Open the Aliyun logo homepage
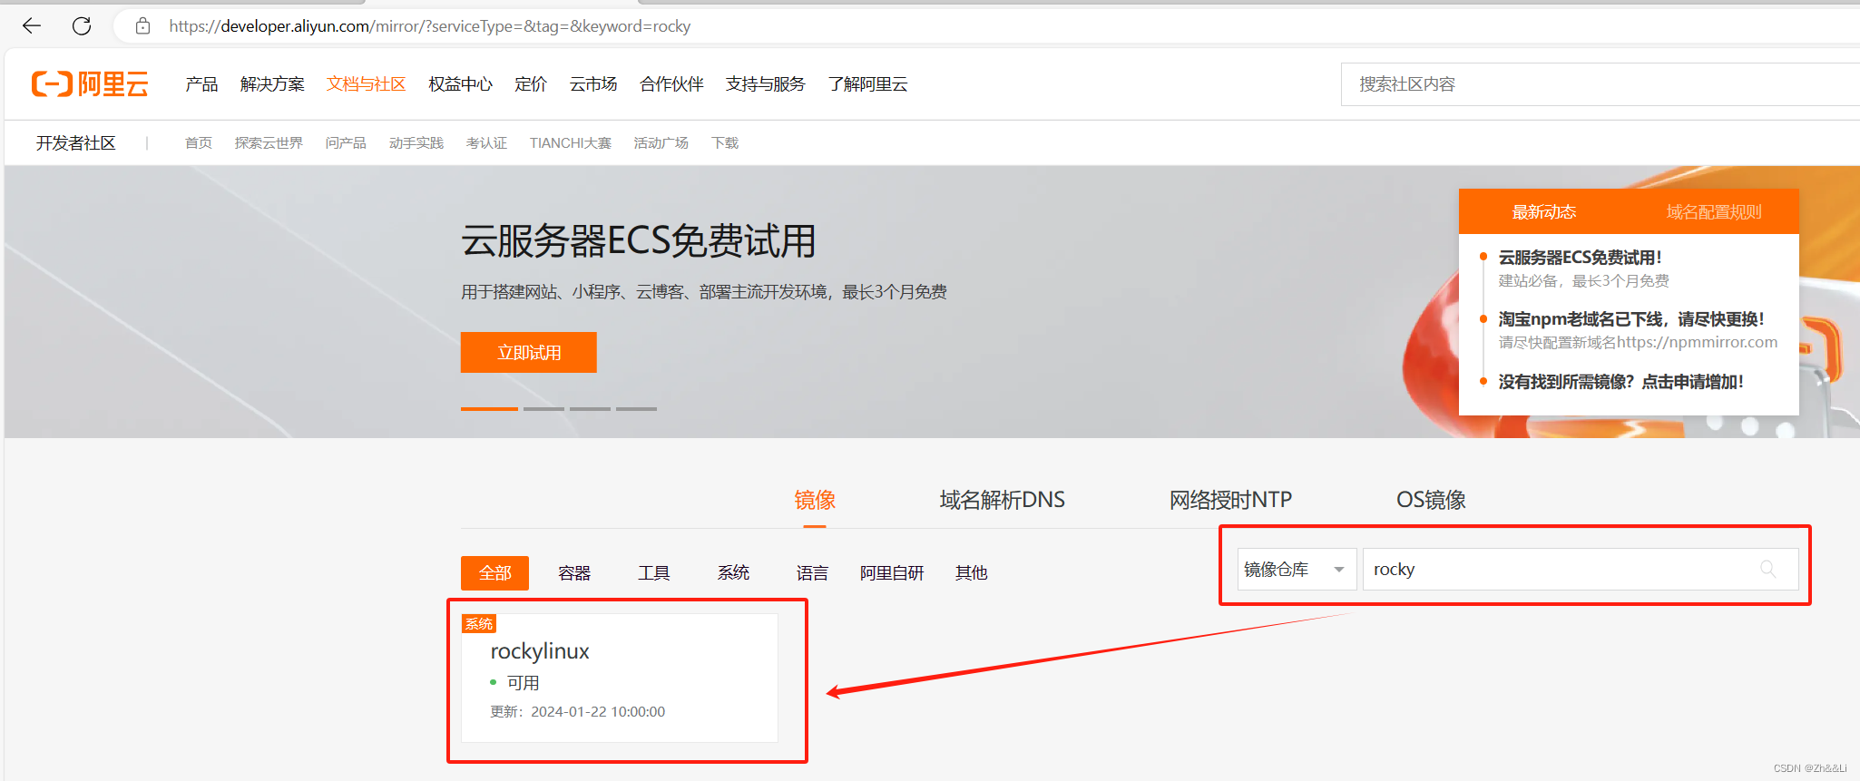The width and height of the screenshot is (1860, 781). pyautogui.click(x=90, y=84)
